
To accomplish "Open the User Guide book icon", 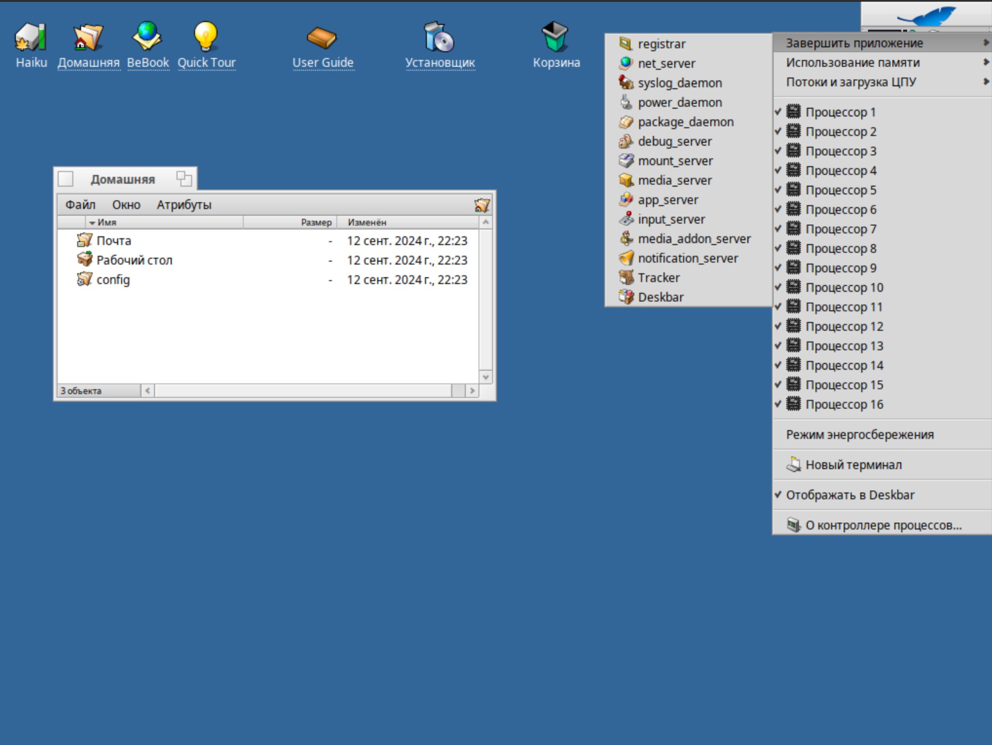I will (x=321, y=37).
